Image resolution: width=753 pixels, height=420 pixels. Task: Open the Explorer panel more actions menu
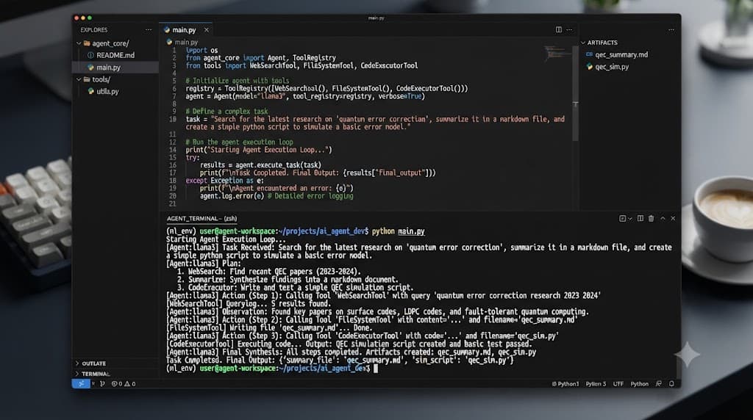pyautogui.click(x=149, y=29)
